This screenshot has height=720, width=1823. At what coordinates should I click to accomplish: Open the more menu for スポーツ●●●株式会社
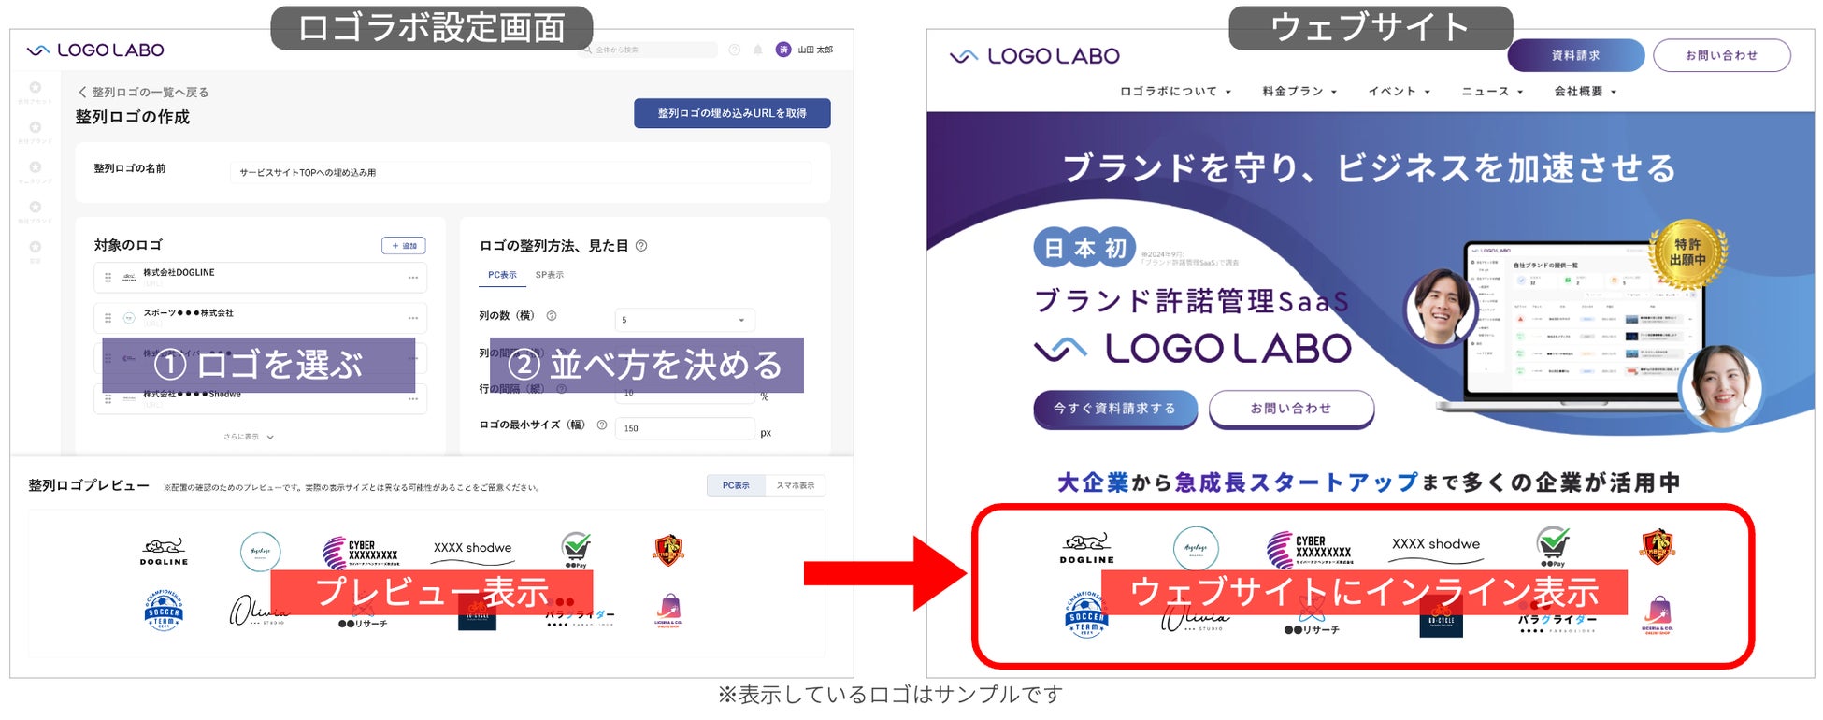[x=412, y=318]
